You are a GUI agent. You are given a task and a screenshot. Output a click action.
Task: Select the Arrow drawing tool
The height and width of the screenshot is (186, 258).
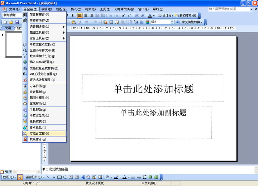(x=54, y=177)
